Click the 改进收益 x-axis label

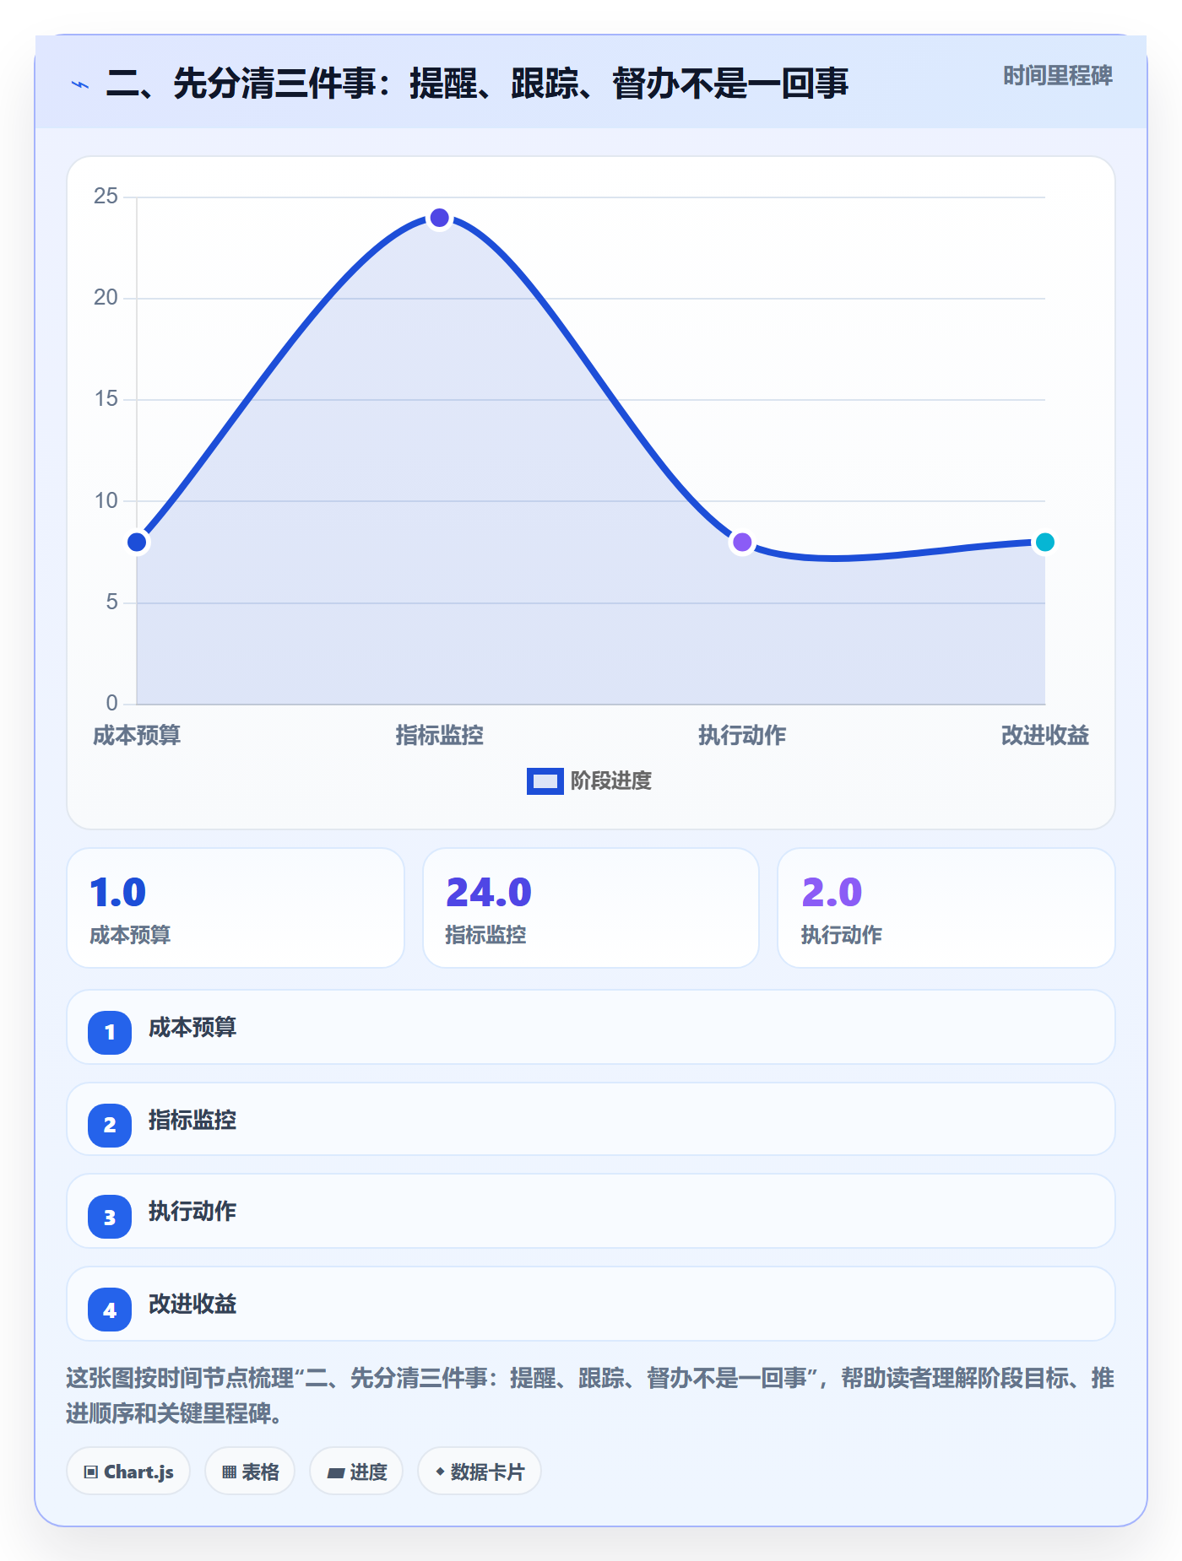click(x=1044, y=736)
